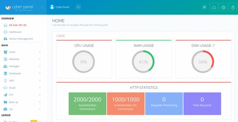Expand the DNS submenu chevron
The height and width of the screenshot is (122, 238).
(x=40, y=81)
